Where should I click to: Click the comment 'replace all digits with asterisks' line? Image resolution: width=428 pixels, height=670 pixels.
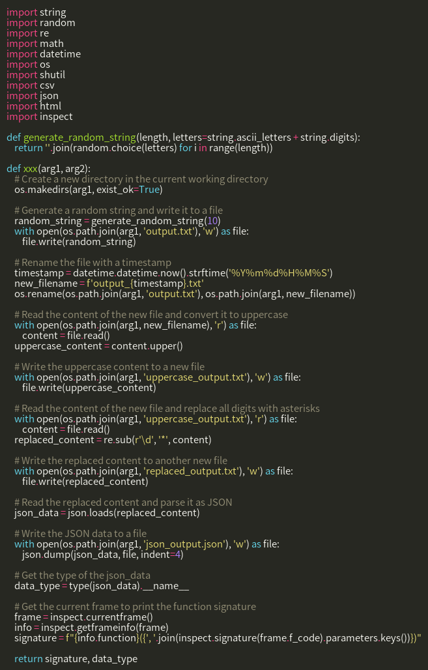tap(167, 409)
